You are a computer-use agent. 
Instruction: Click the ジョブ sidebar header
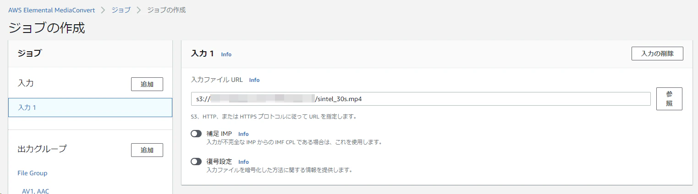(x=29, y=53)
